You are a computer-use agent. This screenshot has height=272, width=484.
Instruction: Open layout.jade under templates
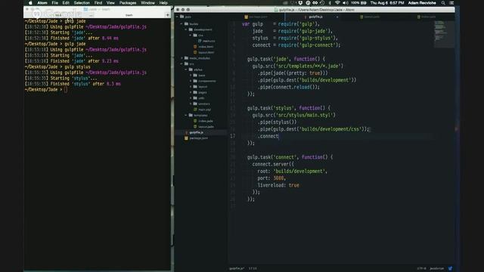click(206, 127)
